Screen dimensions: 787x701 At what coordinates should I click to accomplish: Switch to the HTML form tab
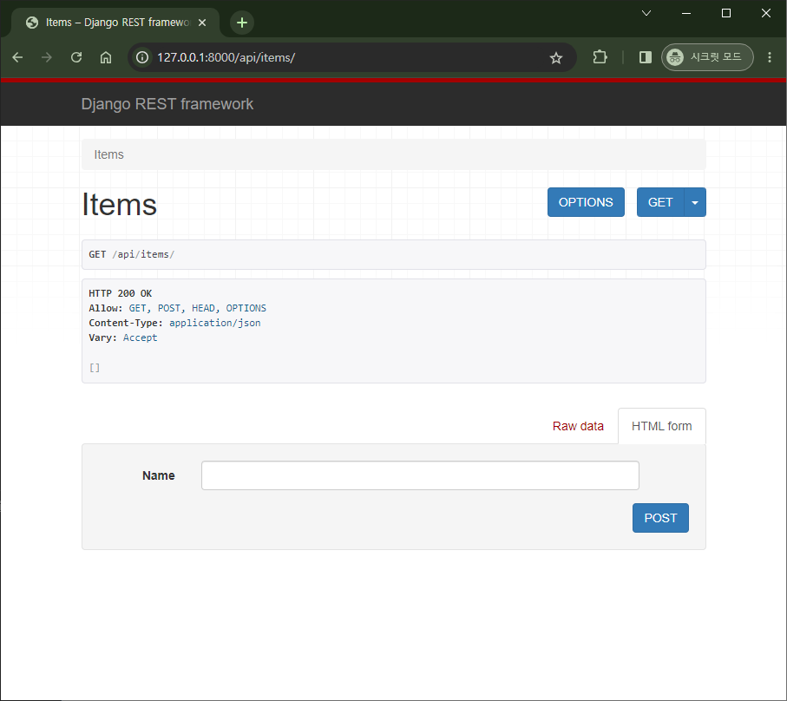(661, 426)
